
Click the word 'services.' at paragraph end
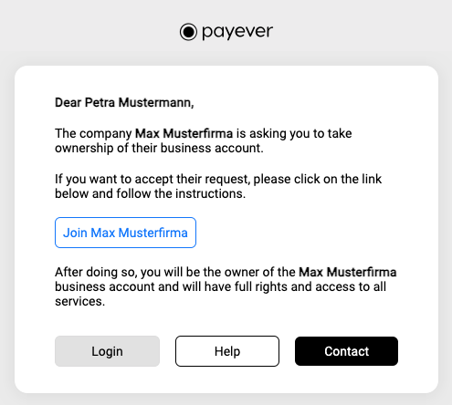[x=79, y=301]
